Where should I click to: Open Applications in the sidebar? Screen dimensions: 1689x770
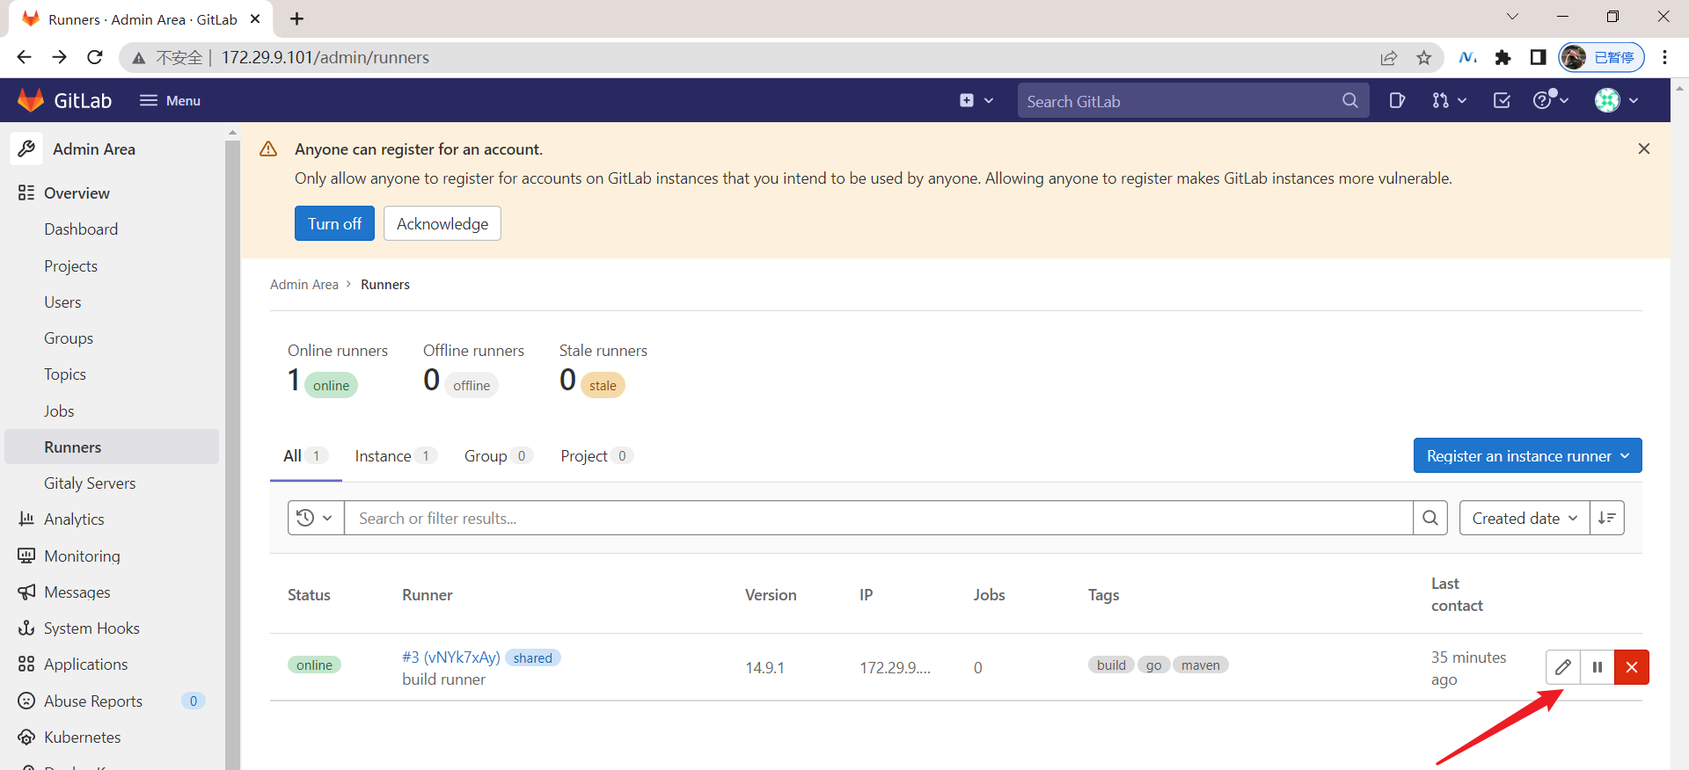coord(86,665)
